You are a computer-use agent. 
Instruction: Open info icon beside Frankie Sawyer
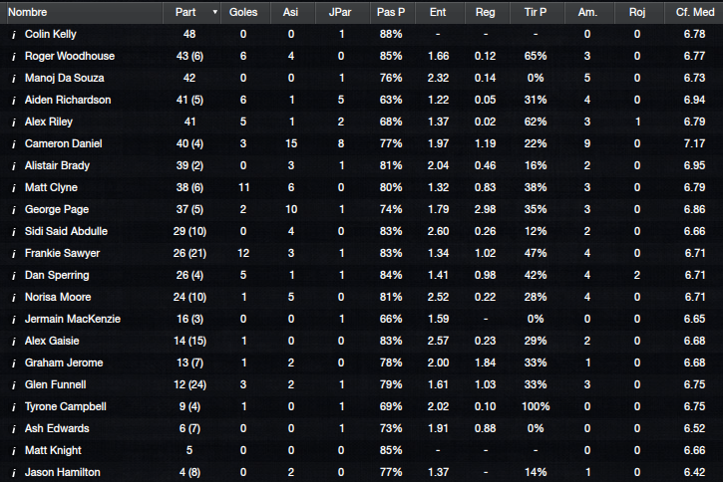point(14,254)
